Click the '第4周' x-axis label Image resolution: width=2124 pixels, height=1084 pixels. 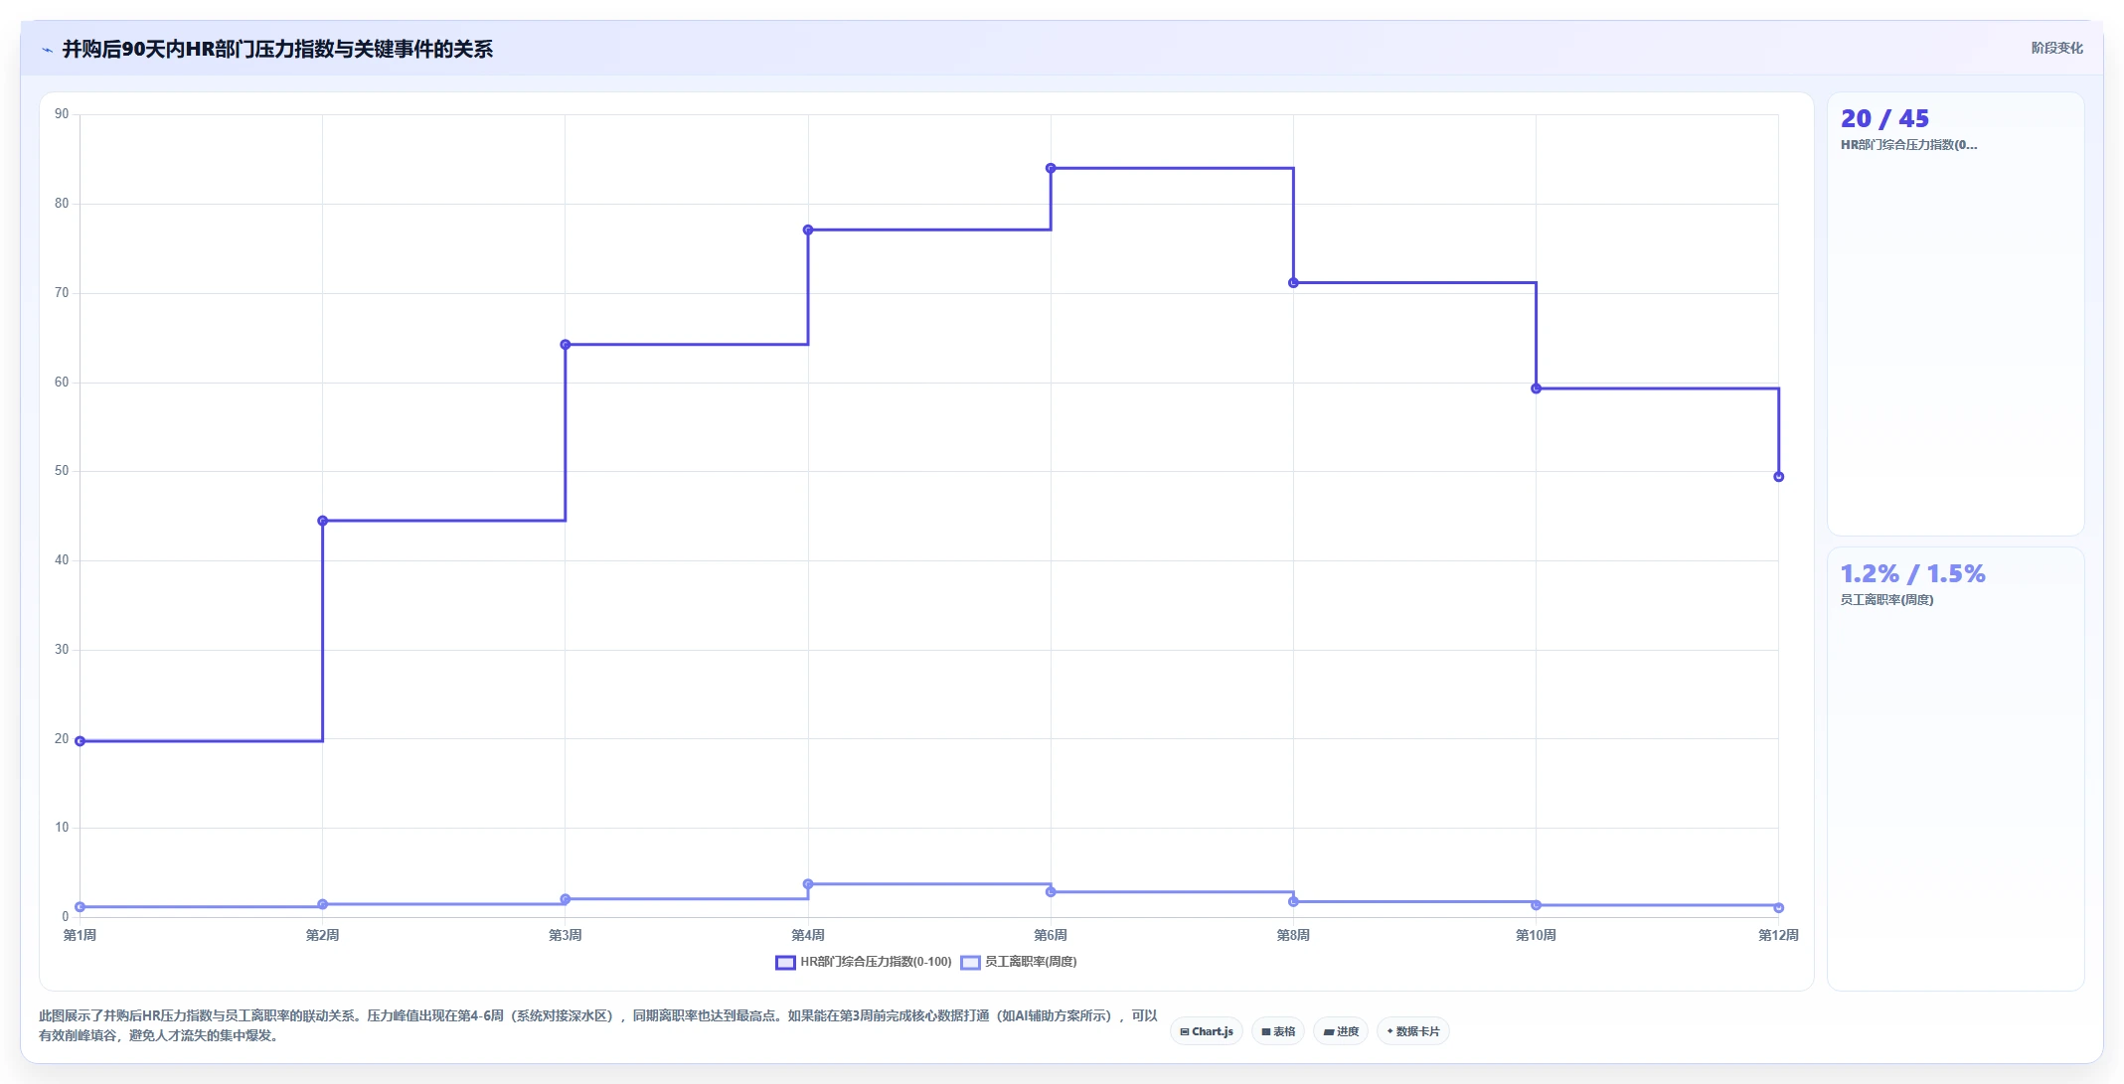[808, 935]
